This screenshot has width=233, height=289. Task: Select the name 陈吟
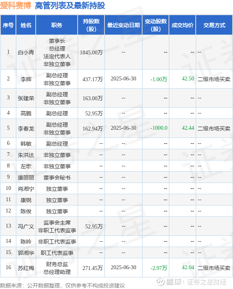pyautogui.click(x=26, y=242)
